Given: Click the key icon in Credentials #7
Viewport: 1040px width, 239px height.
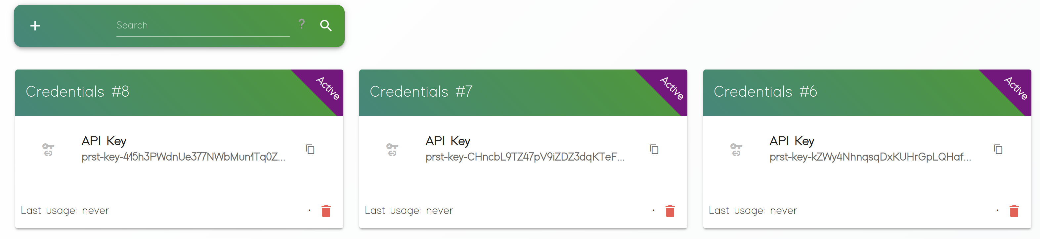Looking at the screenshot, I should pyautogui.click(x=392, y=150).
